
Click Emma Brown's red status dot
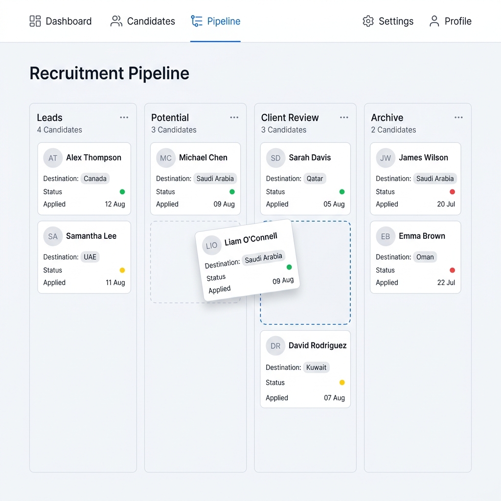click(452, 270)
